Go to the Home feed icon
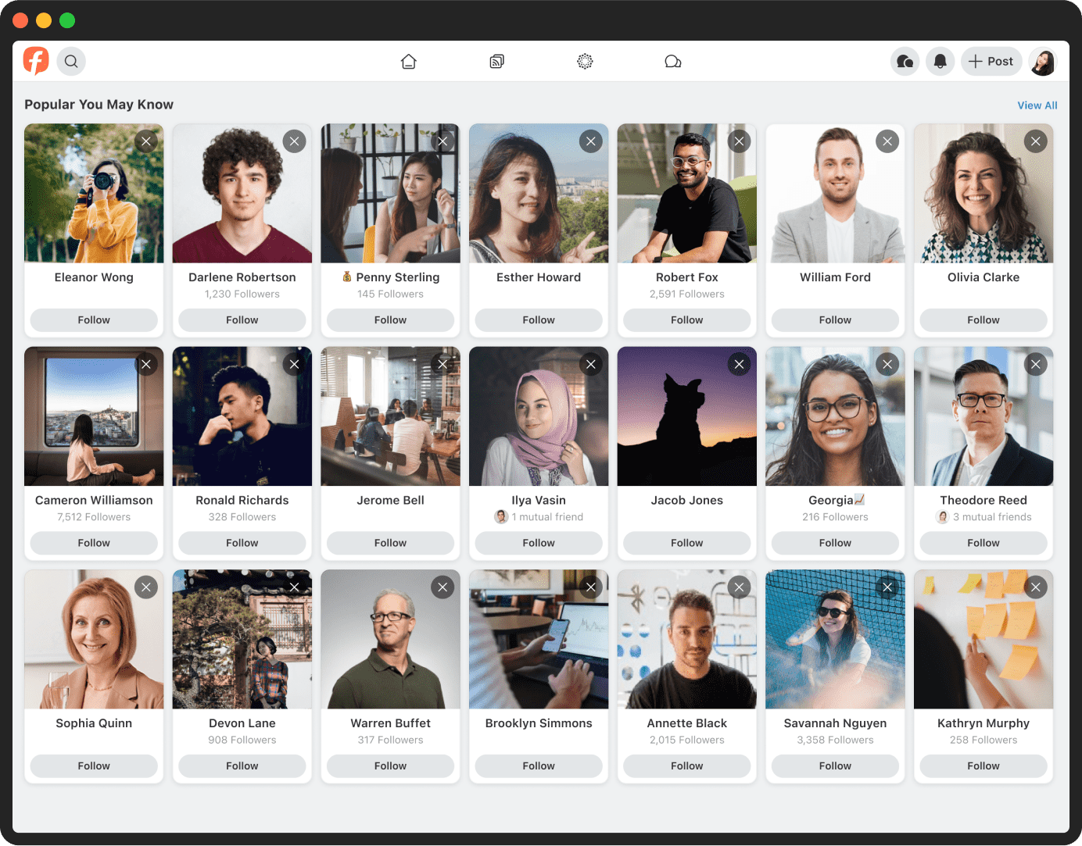Viewport: 1082px width, 846px height. coord(408,61)
